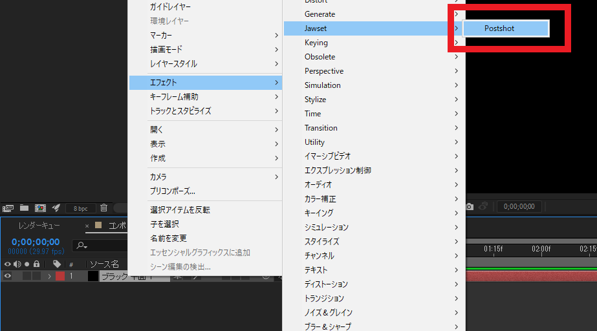
Task: Expand layer 1 properties chevron
Action: [x=49, y=276]
